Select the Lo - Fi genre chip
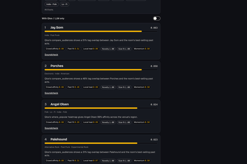This screenshot has width=247, height=164. point(64,4)
